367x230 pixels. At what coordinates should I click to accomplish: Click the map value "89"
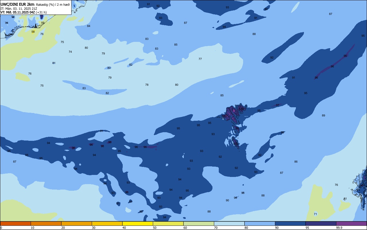point(323,116)
